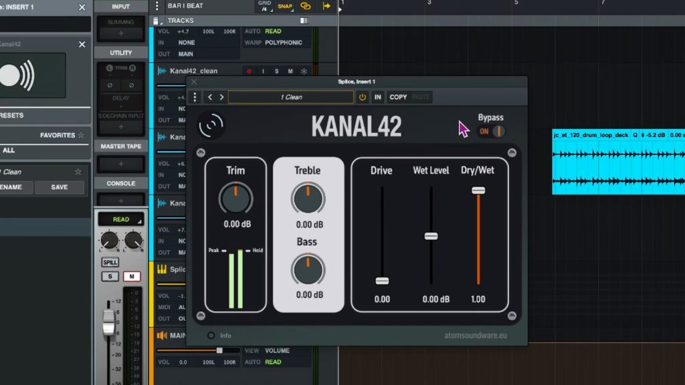Change top track WARP POLYPHONIC mode
Screen dimensions: 685x385
(284, 42)
